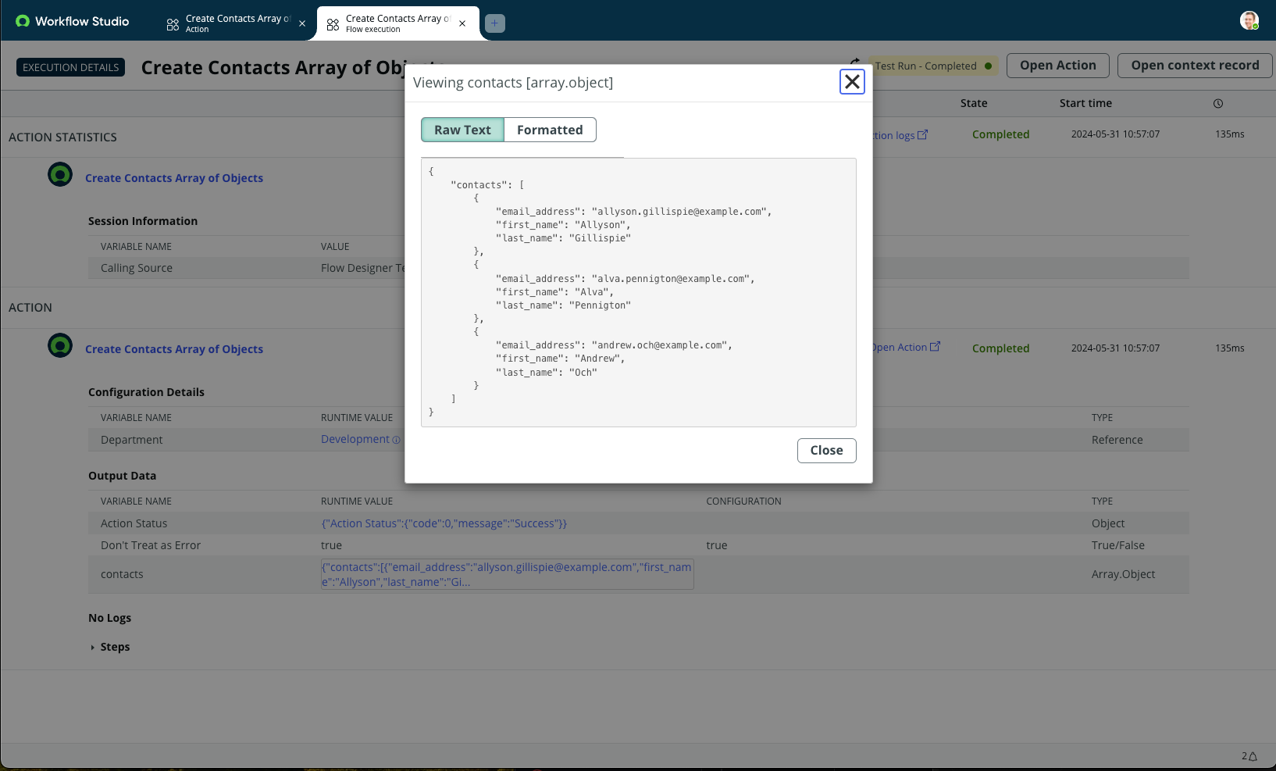Click Open context record button
The height and width of the screenshot is (771, 1276).
(1195, 66)
